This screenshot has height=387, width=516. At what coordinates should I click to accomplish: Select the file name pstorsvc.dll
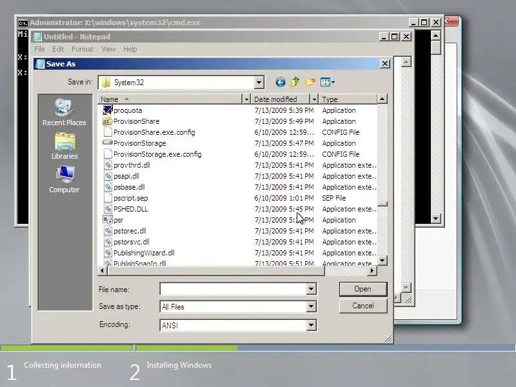pyautogui.click(x=132, y=242)
